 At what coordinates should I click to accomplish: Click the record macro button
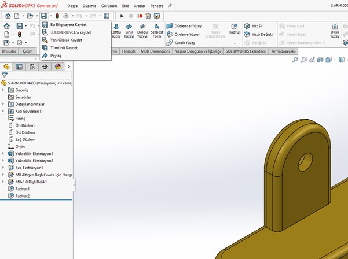click(x=140, y=16)
